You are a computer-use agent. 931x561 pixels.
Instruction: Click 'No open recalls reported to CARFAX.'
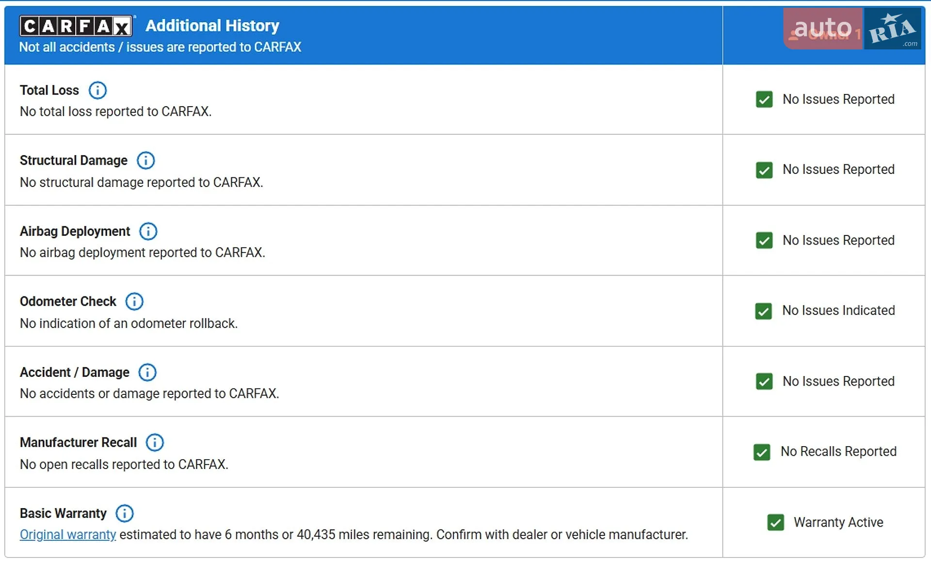(x=124, y=464)
